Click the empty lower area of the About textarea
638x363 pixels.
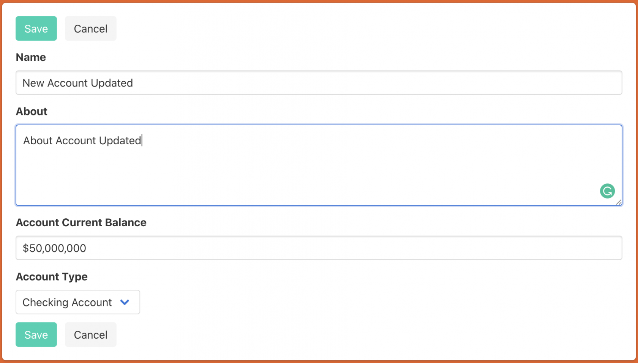click(304, 178)
